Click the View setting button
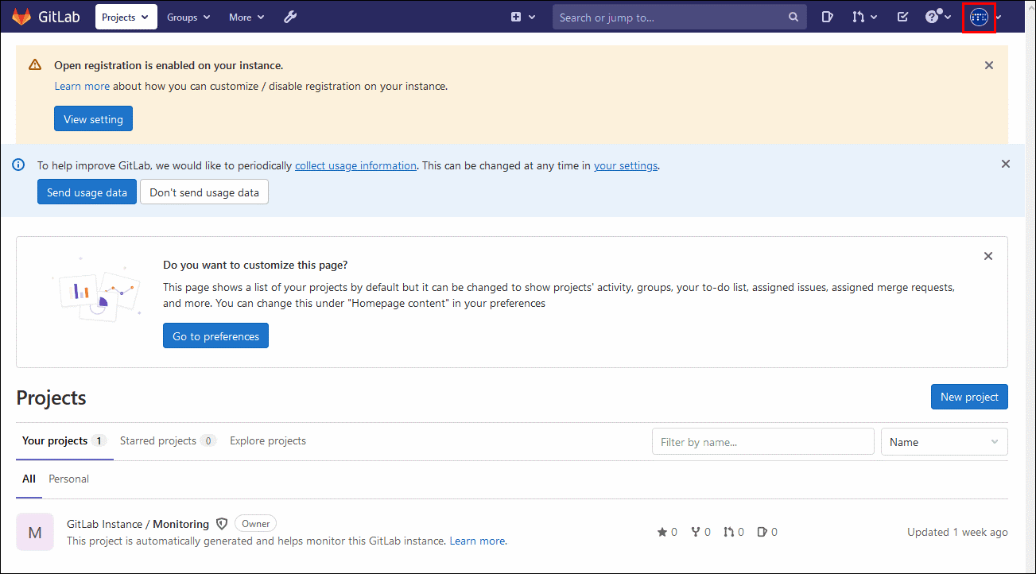The height and width of the screenshot is (574, 1036). (x=93, y=119)
